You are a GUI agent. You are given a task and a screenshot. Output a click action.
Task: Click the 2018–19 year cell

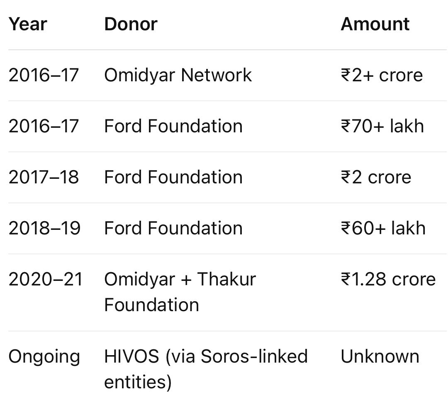tap(44, 228)
